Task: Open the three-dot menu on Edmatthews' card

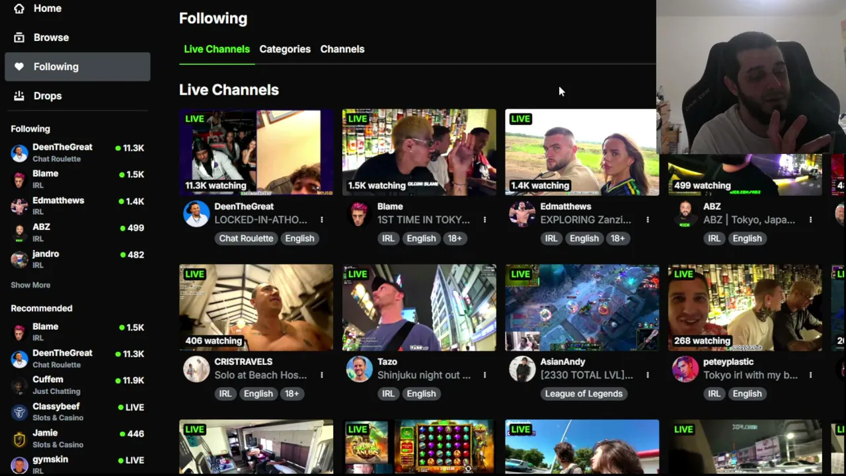Action: point(648,219)
